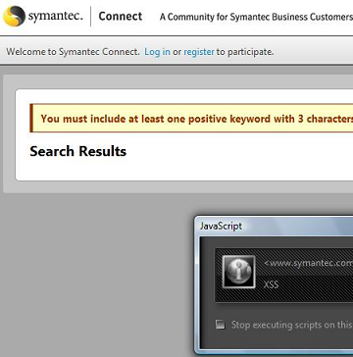The width and height of the screenshot is (353, 357).
Task: Click the info icon in JavaScript dialog
Action: (x=239, y=272)
